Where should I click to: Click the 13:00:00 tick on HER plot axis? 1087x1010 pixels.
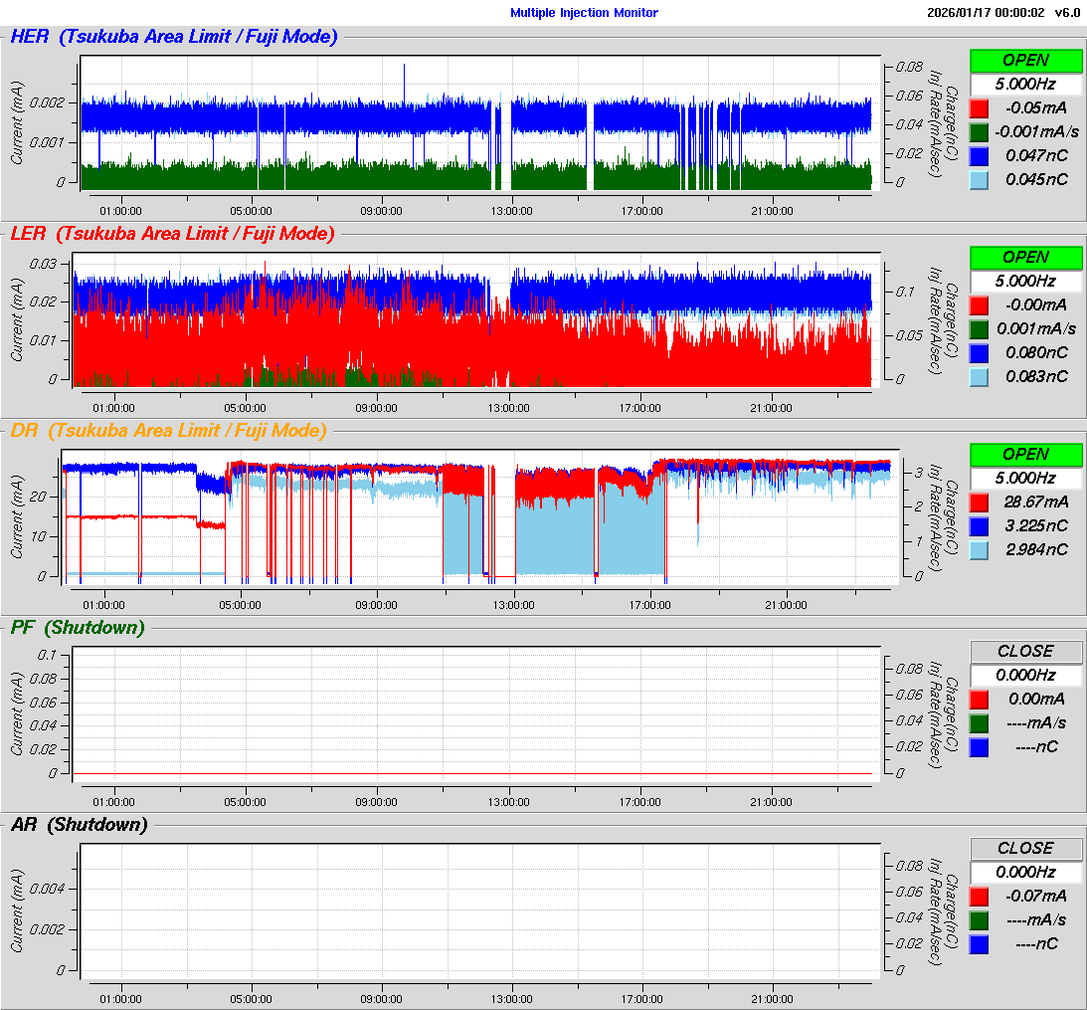coord(511,211)
